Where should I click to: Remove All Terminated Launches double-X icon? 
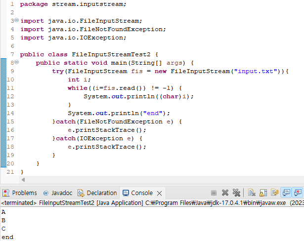pyautogui.click(x=236, y=193)
